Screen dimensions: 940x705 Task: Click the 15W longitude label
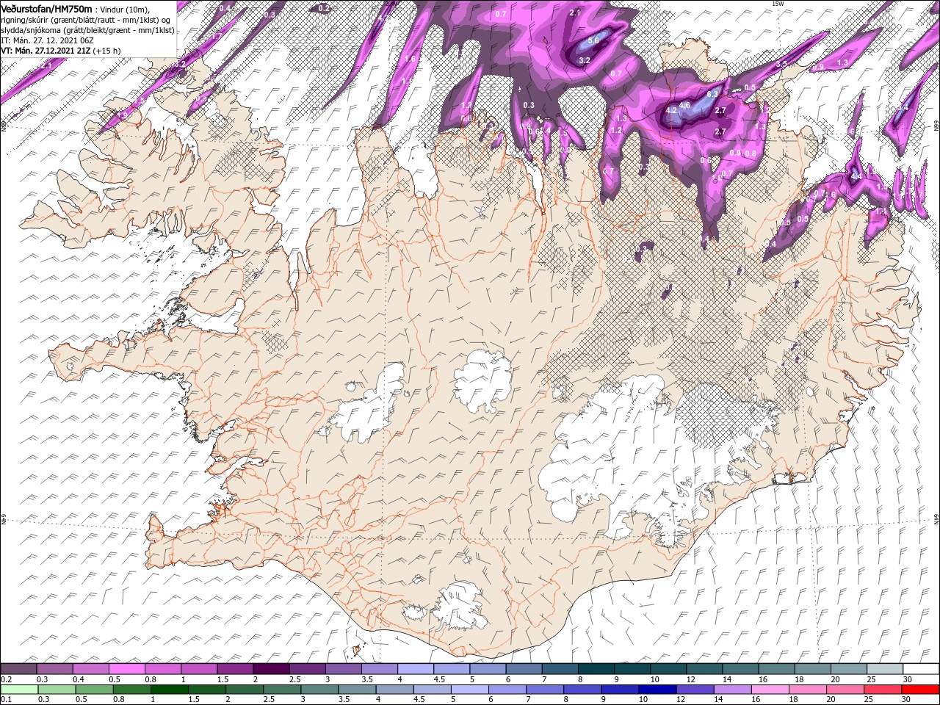778,4
